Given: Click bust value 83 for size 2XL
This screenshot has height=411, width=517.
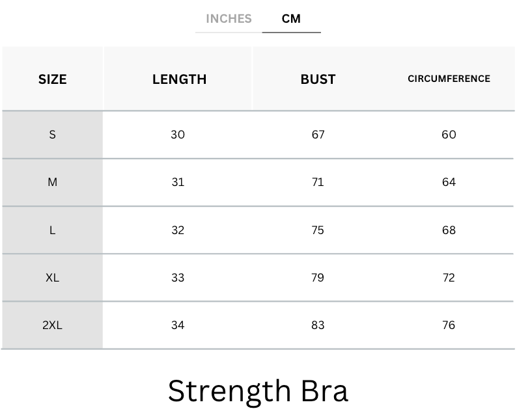Looking at the screenshot, I should pyautogui.click(x=318, y=325).
